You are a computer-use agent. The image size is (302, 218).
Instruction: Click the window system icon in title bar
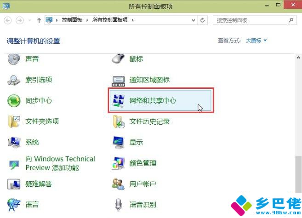point(6,6)
